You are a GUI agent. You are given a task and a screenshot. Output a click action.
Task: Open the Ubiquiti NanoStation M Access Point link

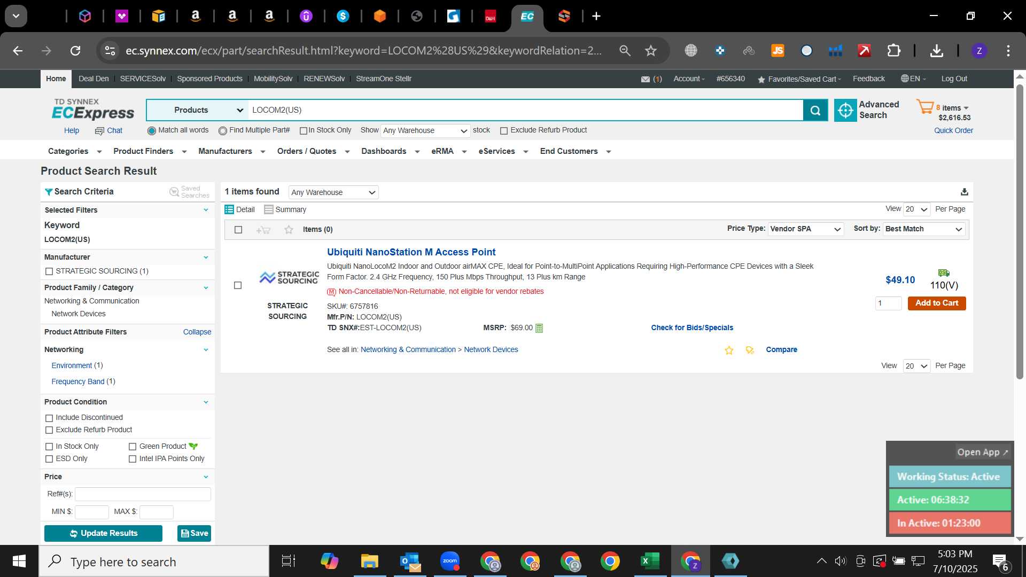pyautogui.click(x=411, y=252)
